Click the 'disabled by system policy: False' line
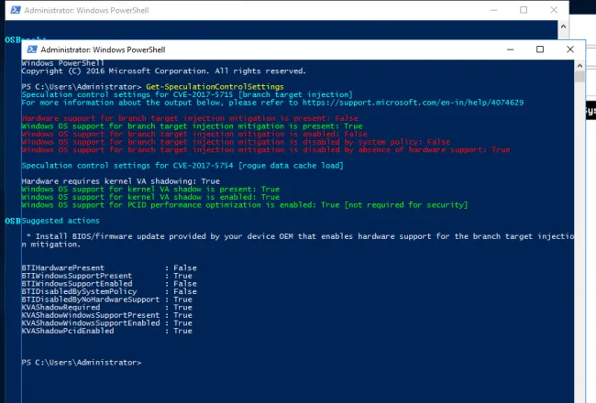The width and height of the screenshot is (596, 403). (x=236, y=142)
